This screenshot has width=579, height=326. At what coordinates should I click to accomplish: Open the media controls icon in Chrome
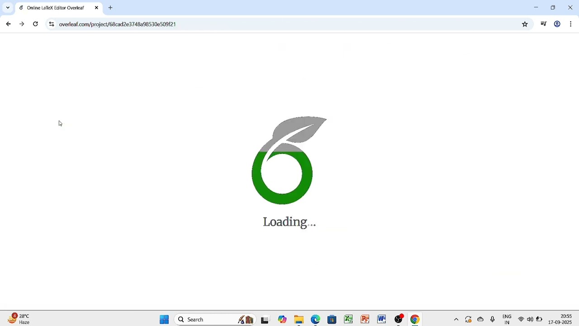pyautogui.click(x=544, y=24)
